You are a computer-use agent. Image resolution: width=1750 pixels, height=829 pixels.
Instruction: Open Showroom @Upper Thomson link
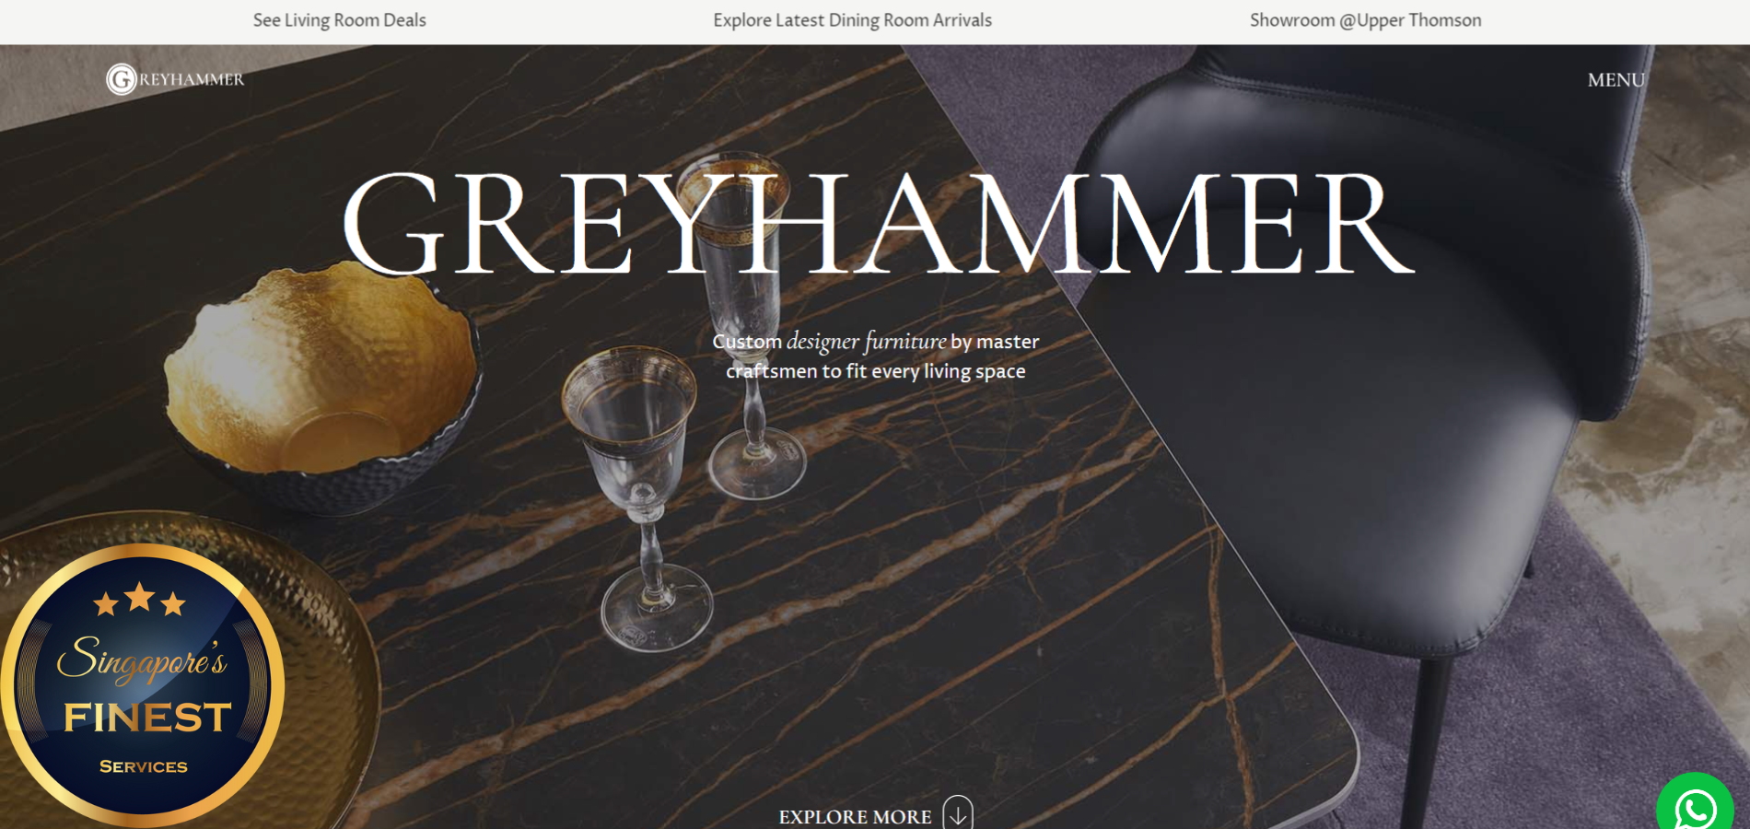tap(1365, 20)
